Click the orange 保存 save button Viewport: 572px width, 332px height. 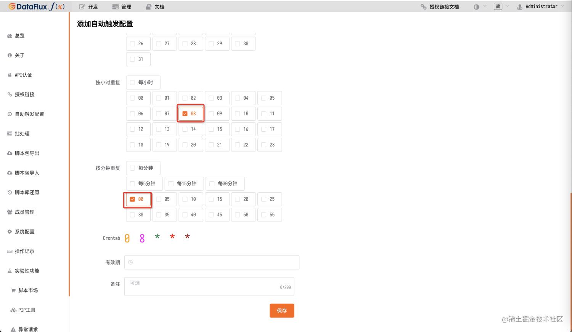282,311
